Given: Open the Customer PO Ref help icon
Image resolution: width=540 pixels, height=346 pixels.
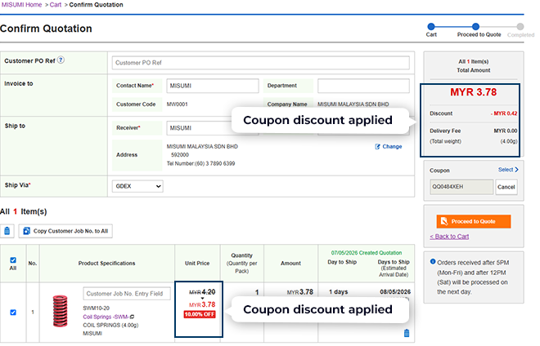Looking at the screenshot, I should pos(61,60).
